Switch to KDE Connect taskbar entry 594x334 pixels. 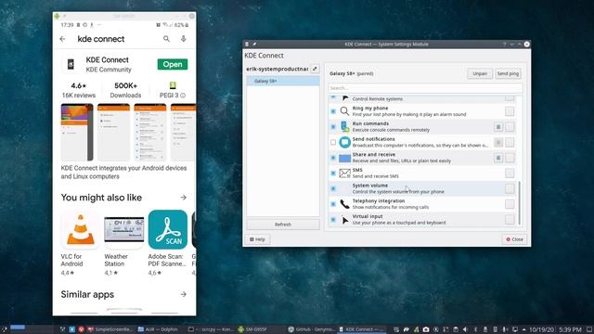click(362, 329)
